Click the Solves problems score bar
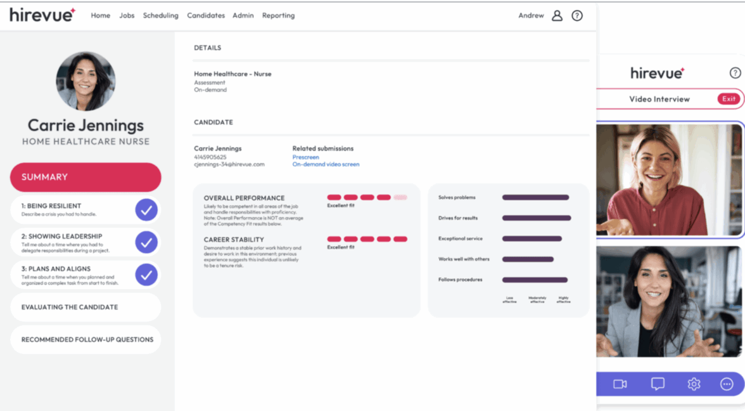Screen dimensions: 745x411 tap(535, 198)
